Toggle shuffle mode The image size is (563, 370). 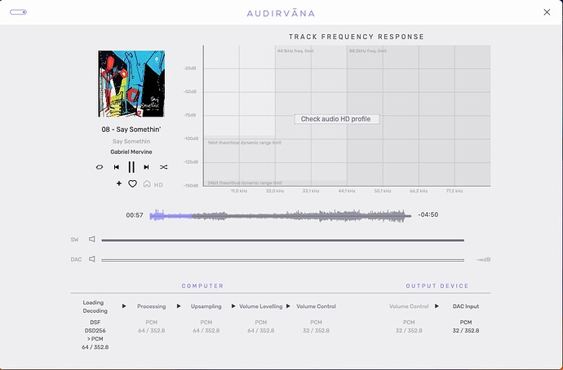click(x=164, y=167)
